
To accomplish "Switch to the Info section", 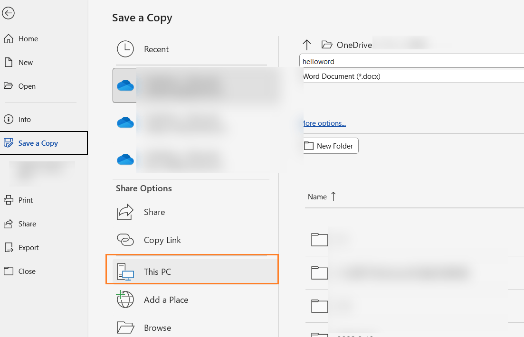I will [24, 119].
